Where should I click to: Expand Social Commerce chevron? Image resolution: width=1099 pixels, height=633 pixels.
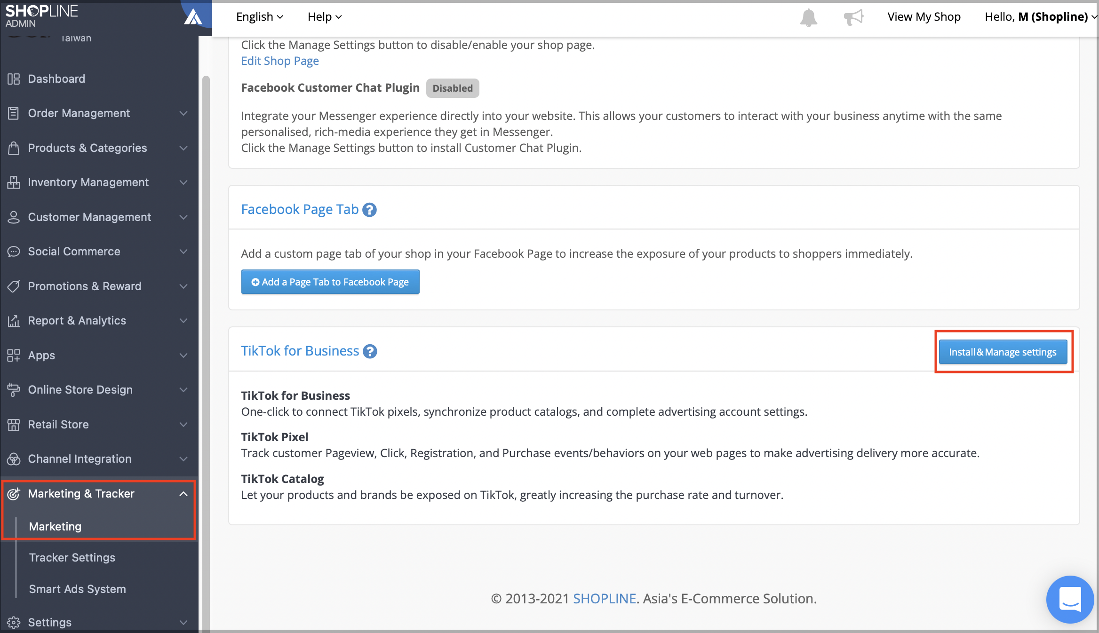(183, 252)
